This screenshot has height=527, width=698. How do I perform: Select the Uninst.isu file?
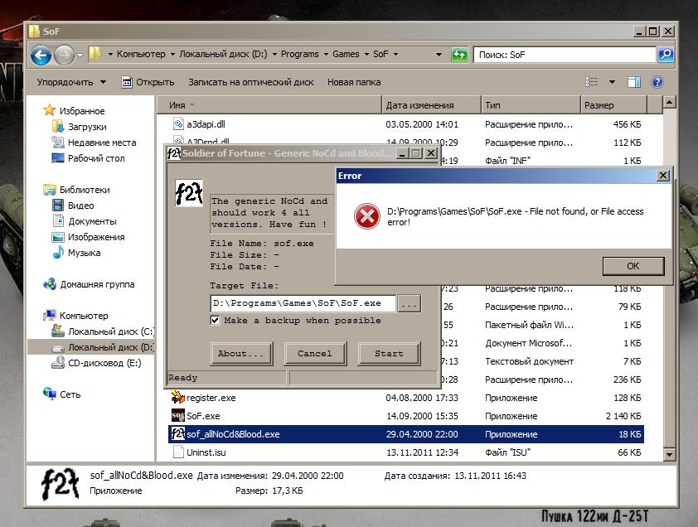coord(206,452)
